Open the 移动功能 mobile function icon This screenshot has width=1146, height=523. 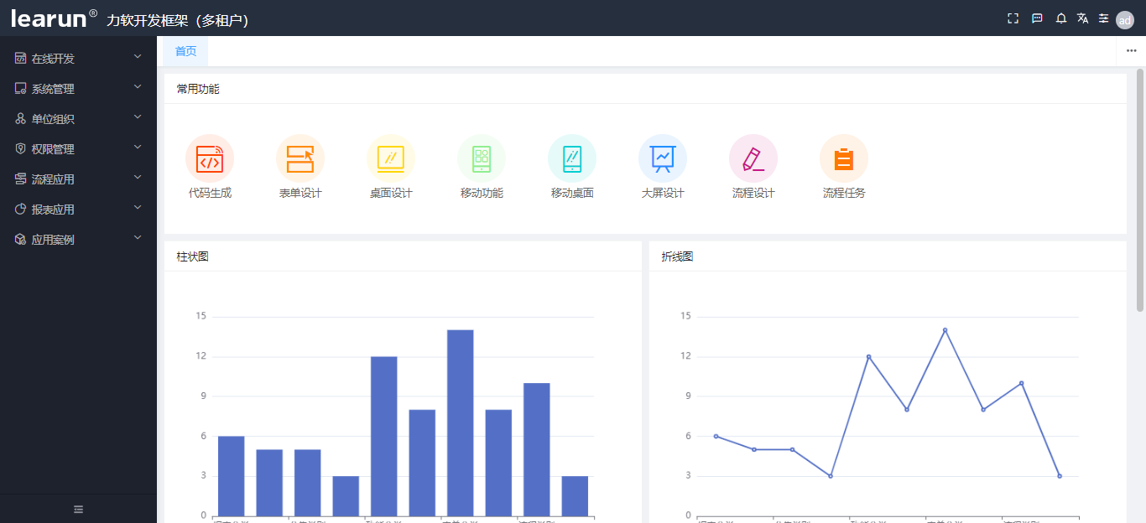point(482,158)
